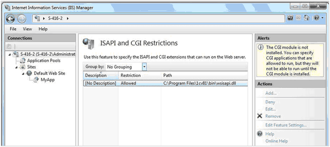Click the Back navigation arrow button
This screenshot has height=147, width=330.
point(10,18)
